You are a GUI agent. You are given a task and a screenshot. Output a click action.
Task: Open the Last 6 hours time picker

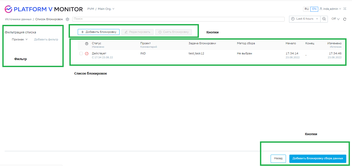tap(305, 19)
